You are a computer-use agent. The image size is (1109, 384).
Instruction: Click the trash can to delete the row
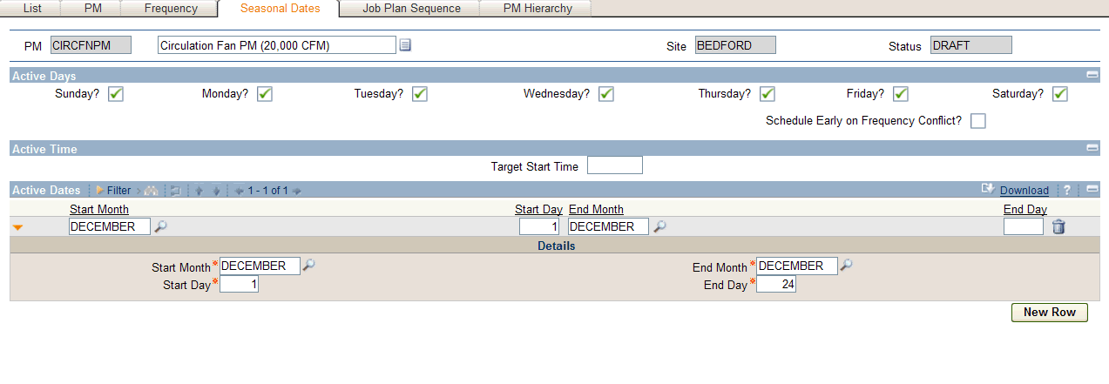point(1058,226)
